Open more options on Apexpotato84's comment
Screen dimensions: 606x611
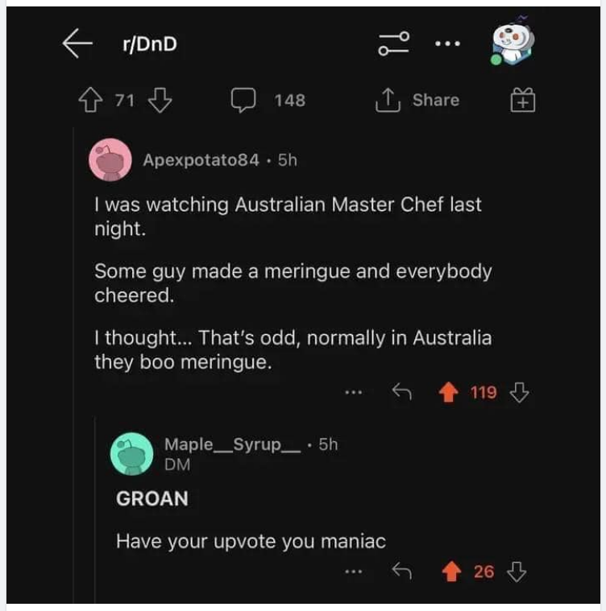pyautogui.click(x=354, y=392)
